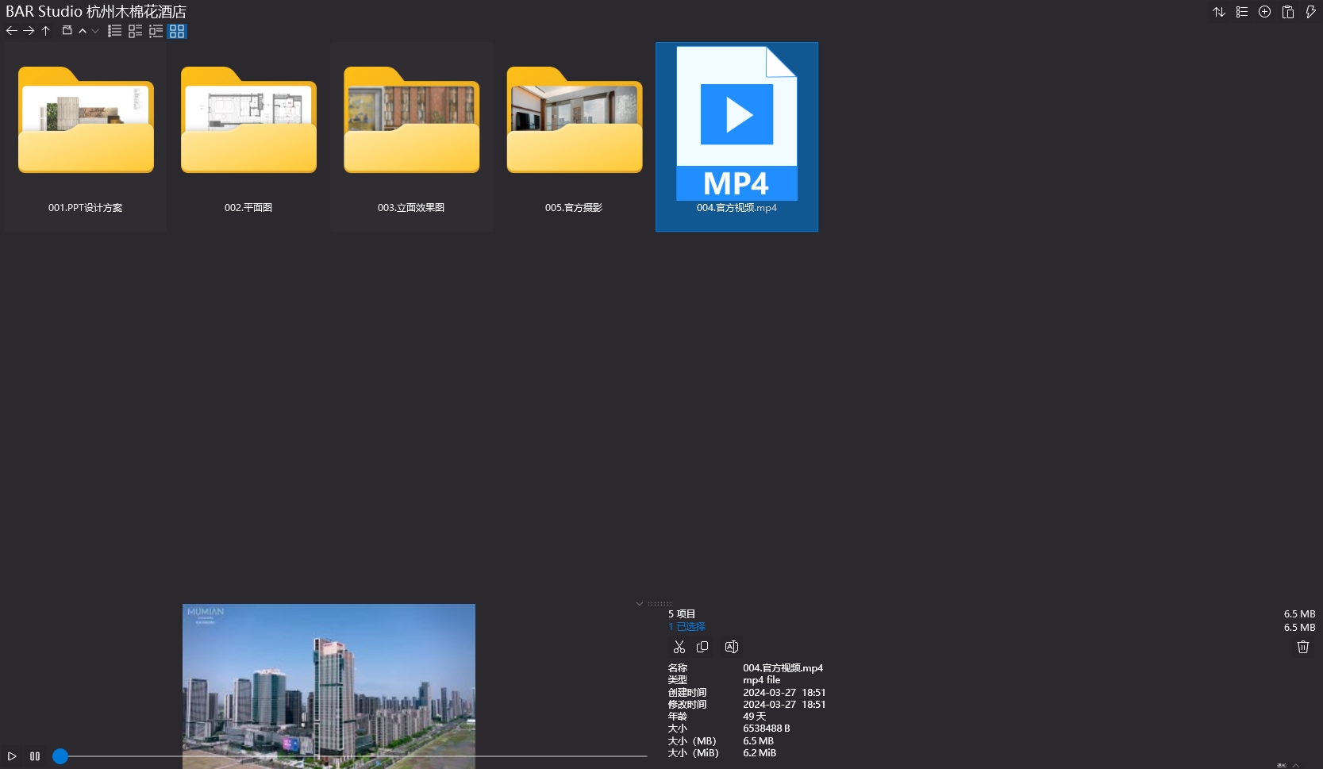Cut the selected file with scissors icon
Screen dimensions: 1323x769
pyautogui.click(x=679, y=647)
